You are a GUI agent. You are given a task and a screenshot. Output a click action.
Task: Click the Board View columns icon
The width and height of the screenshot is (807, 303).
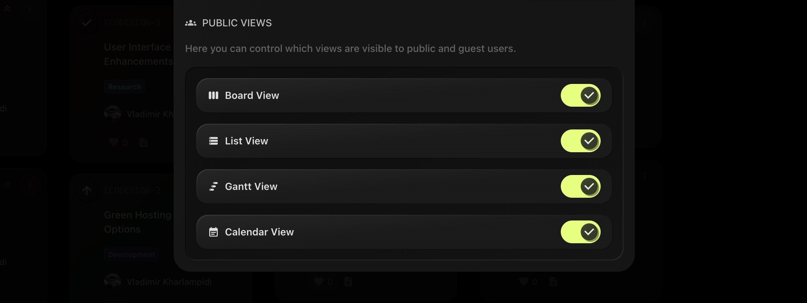pyautogui.click(x=213, y=95)
